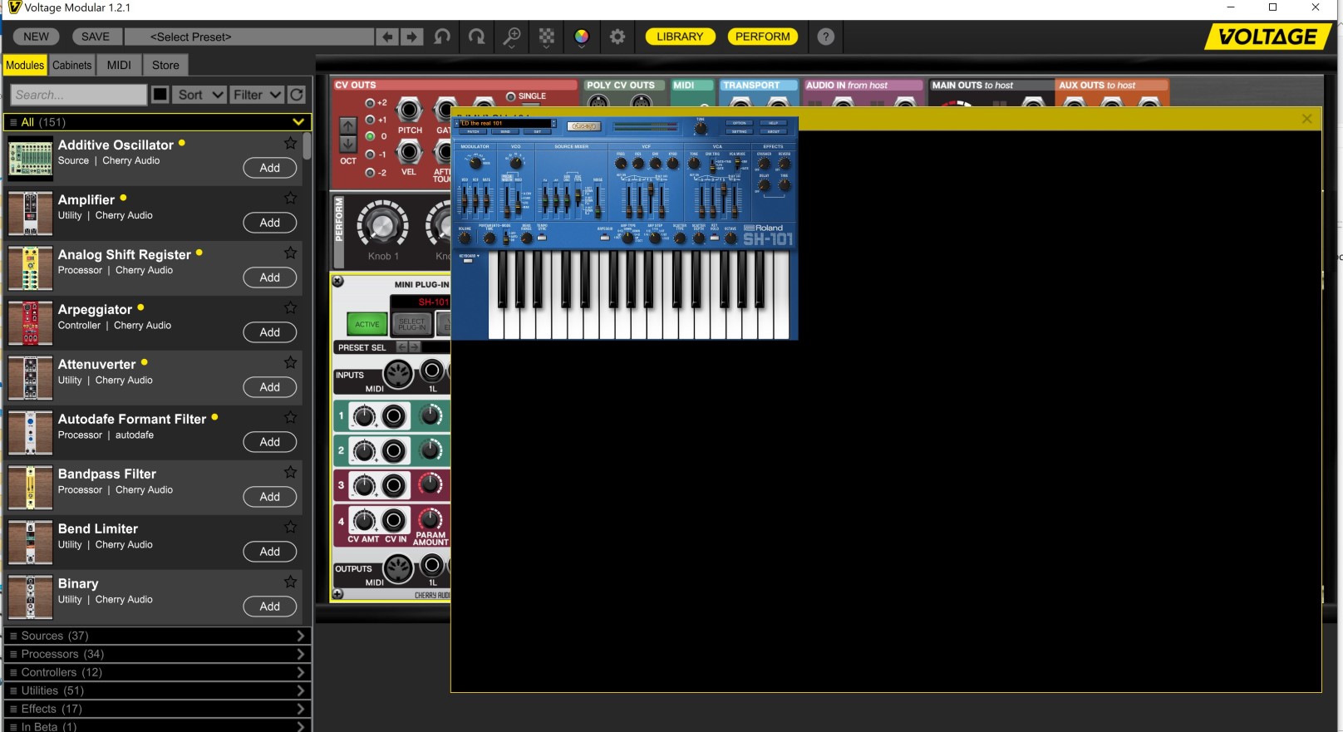This screenshot has height=732, width=1343.
Task: Select the -2 octave radio button
Action: pyautogui.click(x=370, y=173)
